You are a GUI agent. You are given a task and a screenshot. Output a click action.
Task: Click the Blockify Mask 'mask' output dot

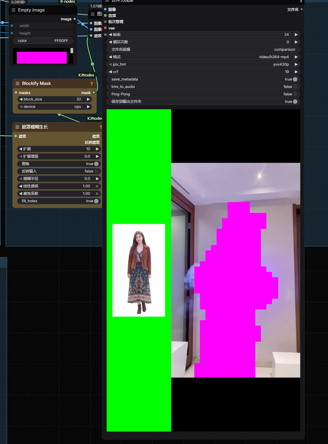click(94, 93)
